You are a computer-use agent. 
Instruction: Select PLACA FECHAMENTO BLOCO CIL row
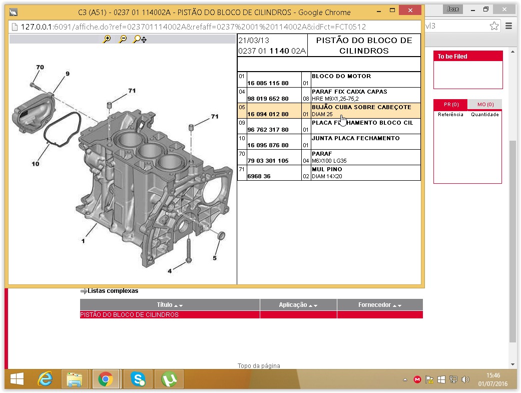pyautogui.click(x=329, y=126)
